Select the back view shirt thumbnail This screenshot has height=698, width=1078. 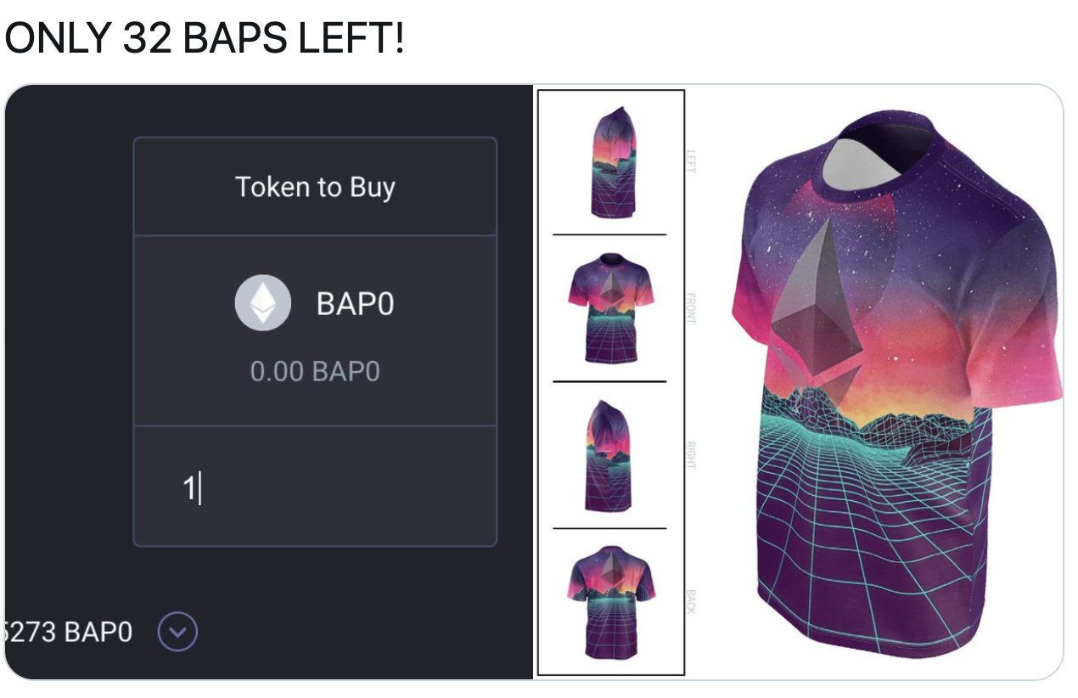(609, 601)
